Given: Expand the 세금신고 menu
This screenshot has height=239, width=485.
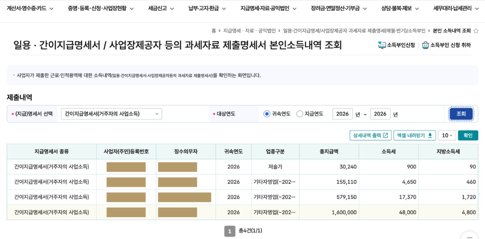Looking at the screenshot, I should pos(161,9).
